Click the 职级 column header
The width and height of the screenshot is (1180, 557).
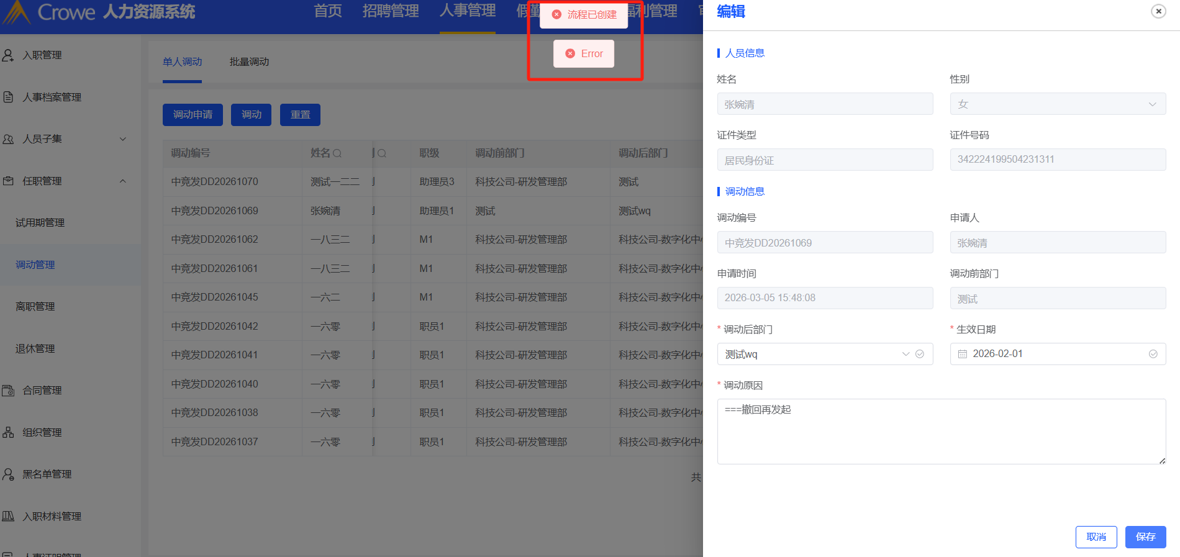pos(429,153)
